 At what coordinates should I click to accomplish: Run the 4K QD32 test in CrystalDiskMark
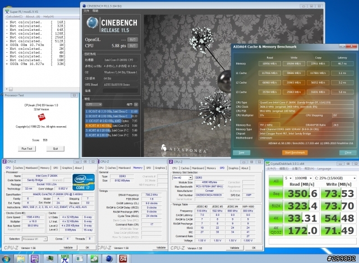tap(275, 230)
